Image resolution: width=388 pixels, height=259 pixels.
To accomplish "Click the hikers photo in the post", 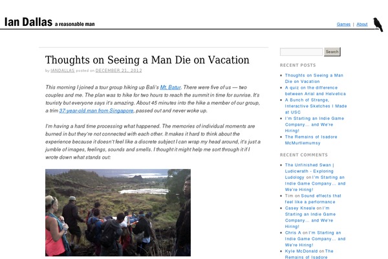I will [x=118, y=212].
